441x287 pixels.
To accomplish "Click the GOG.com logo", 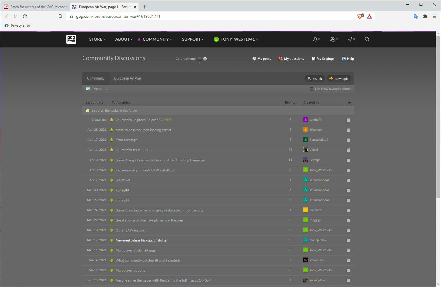I will pos(71,39).
